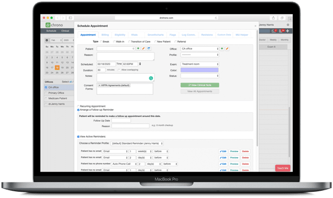Open the messages envelope icon in header
This screenshot has width=333, height=198.
pyautogui.click(x=274, y=31)
